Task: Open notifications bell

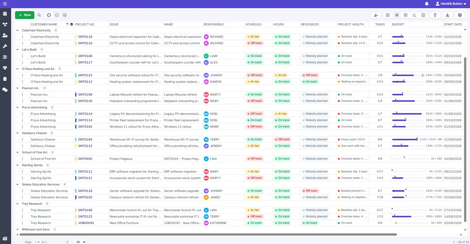Action: click(427, 4)
